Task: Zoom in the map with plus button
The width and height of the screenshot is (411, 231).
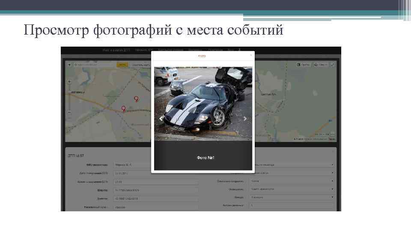Action: 69,81
